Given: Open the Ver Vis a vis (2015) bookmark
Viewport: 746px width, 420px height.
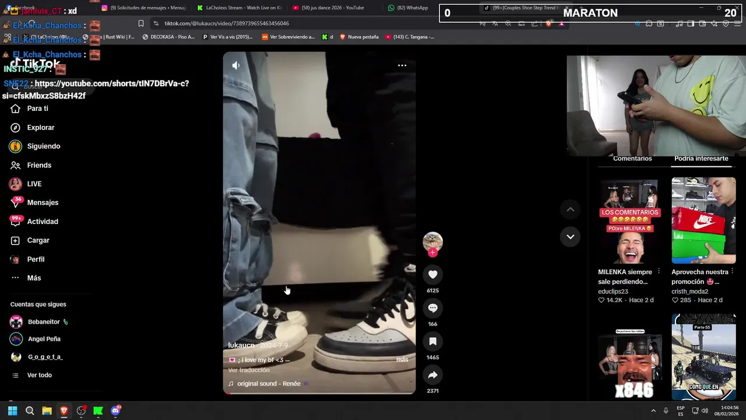Looking at the screenshot, I should (227, 37).
